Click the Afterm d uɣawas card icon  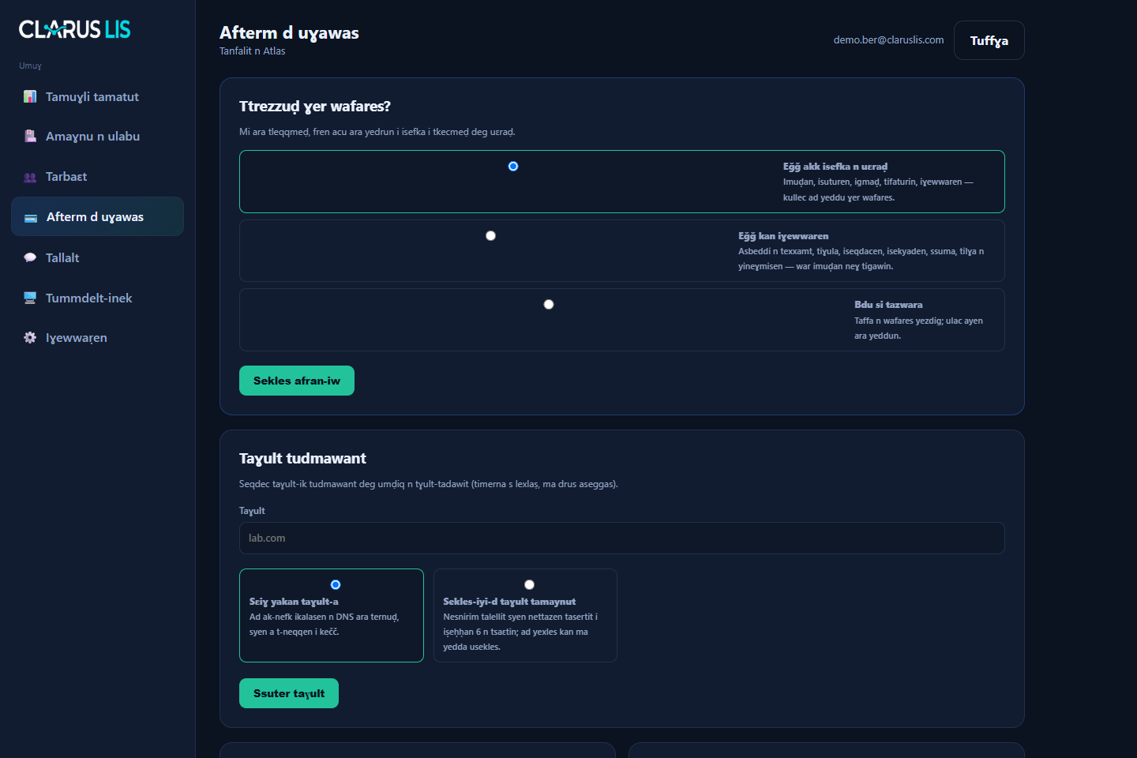[x=31, y=217]
